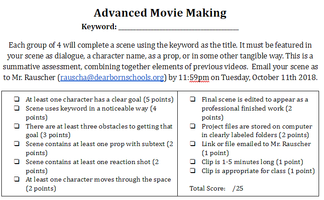This screenshot has width=324, height=200.
Task: Tick the 'character moves through the space' checkbox
Action: [x=17, y=179]
